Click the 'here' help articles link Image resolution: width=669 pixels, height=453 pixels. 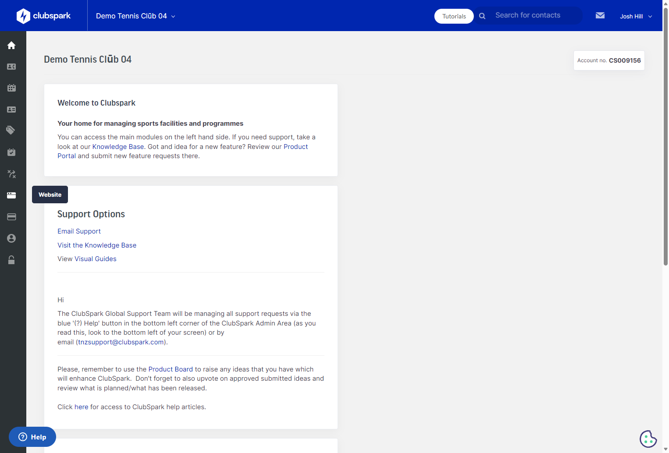pyautogui.click(x=81, y=407)
